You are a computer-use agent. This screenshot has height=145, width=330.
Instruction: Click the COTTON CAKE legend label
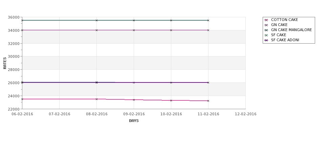pyautogui.click(x=285, y=20)
